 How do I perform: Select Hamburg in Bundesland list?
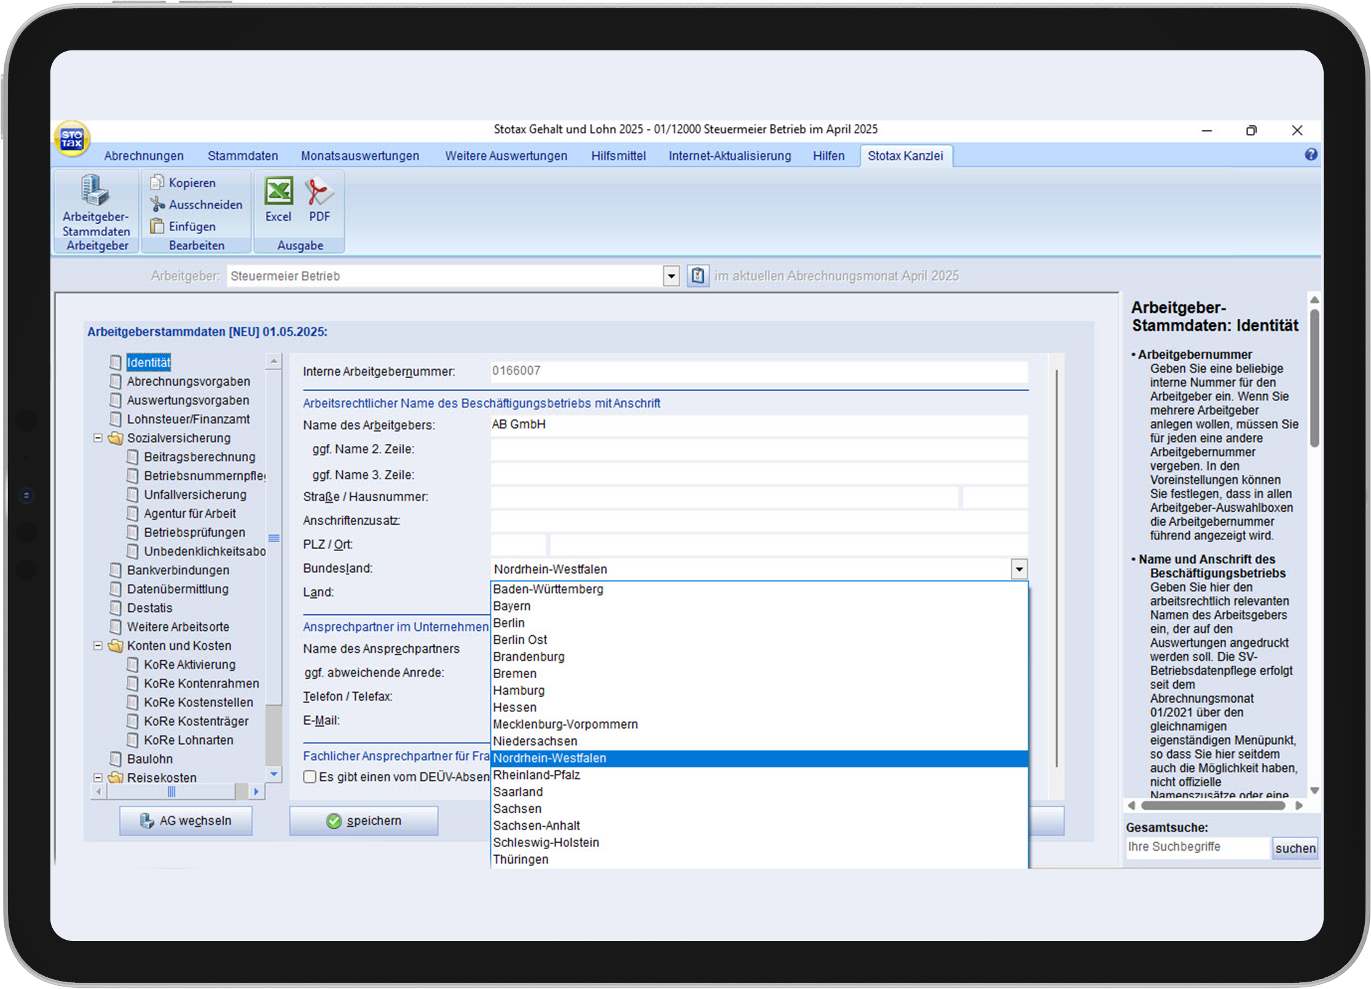(759, 690)
